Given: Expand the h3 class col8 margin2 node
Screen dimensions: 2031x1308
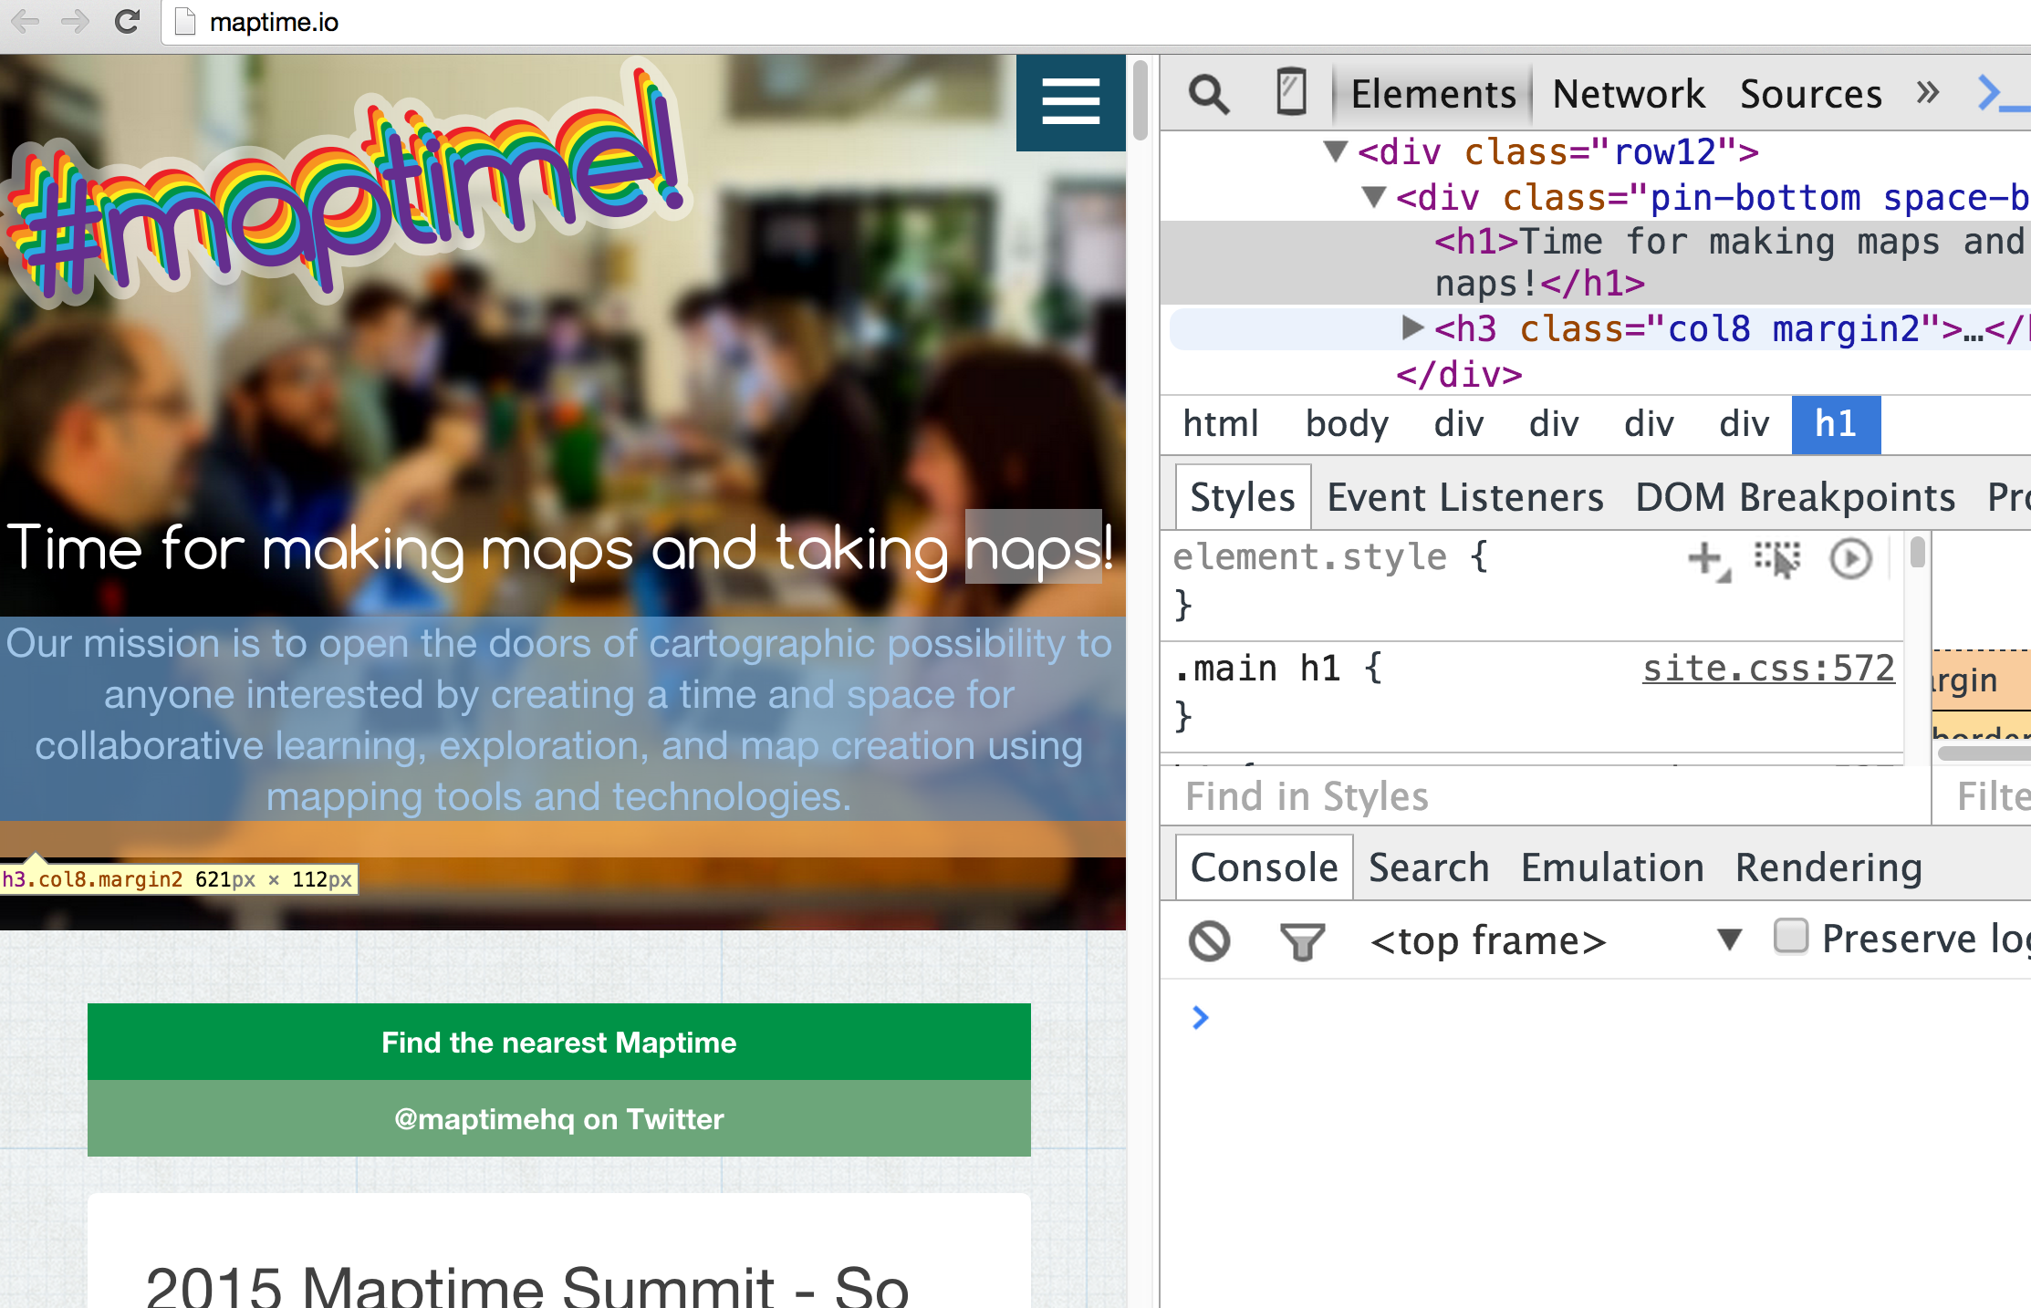Looking at the screenshot, I should point(1412,327).
